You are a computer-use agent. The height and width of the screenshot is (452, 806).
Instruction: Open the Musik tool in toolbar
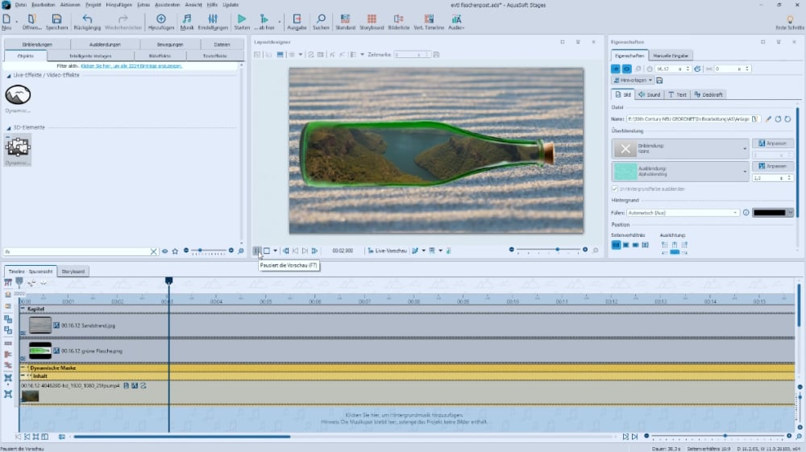tap(187, 19)
